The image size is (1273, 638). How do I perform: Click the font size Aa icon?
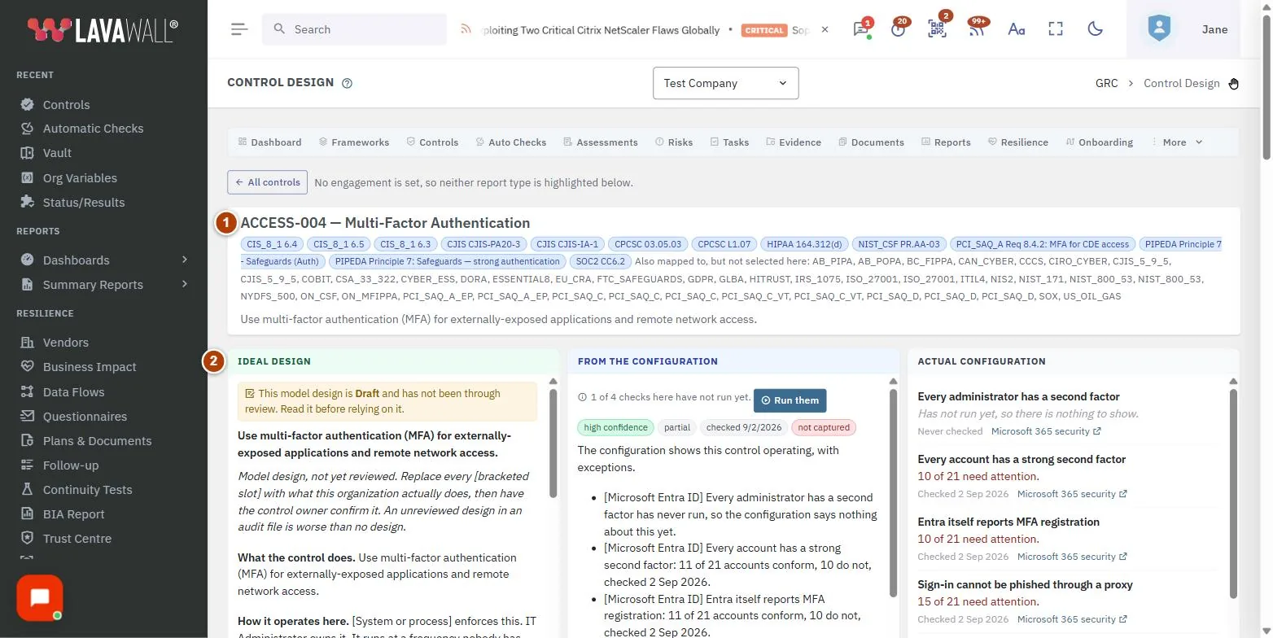pyautogui.click(x=1016, y=29)
